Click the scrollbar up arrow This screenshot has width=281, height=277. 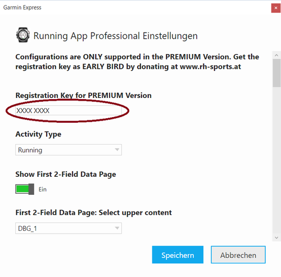[277, 55]
